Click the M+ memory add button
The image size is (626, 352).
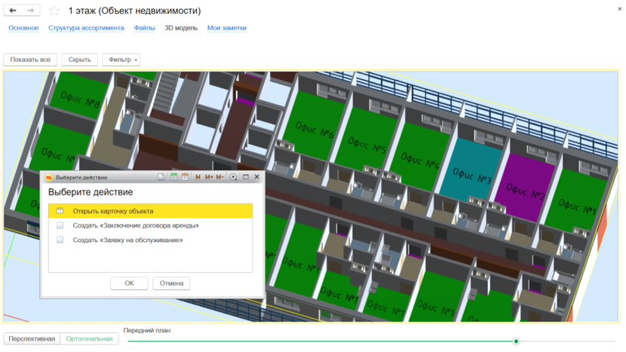[209, 177]
